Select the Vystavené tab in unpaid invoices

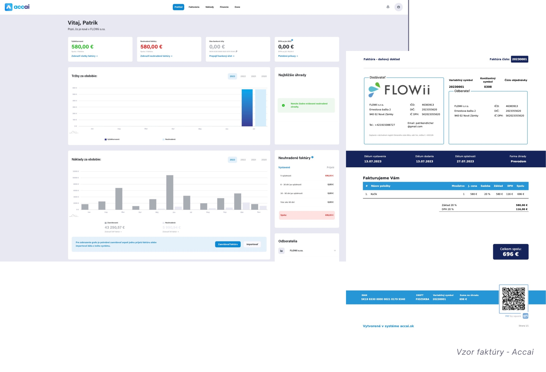point(284,167)
